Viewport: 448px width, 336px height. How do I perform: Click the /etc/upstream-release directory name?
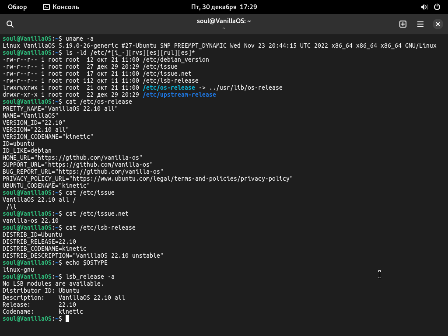coord(179,94)
